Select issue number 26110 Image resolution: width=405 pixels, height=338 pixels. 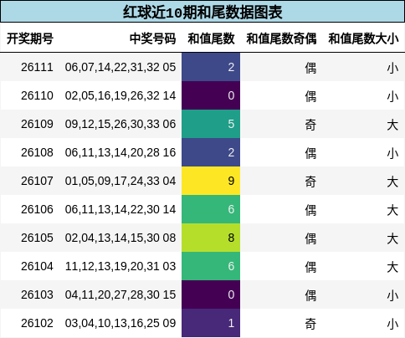[x=37, y=95]
